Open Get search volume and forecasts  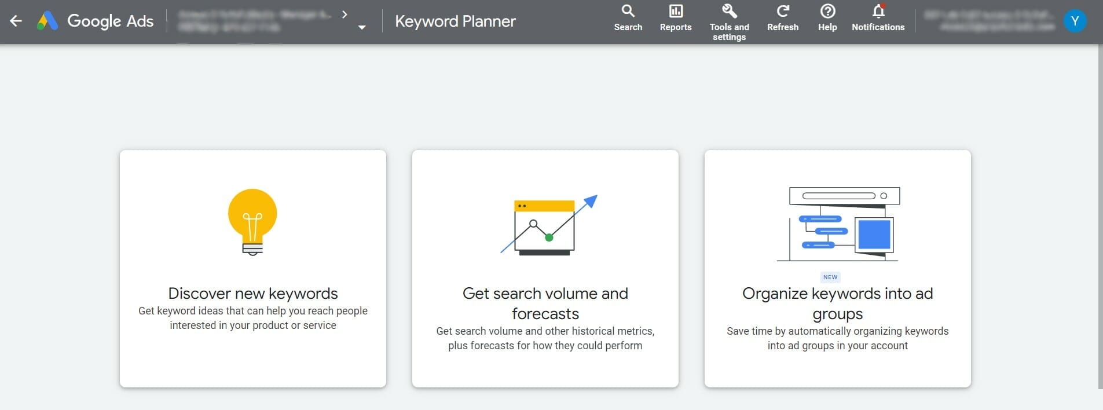point(545,268)
